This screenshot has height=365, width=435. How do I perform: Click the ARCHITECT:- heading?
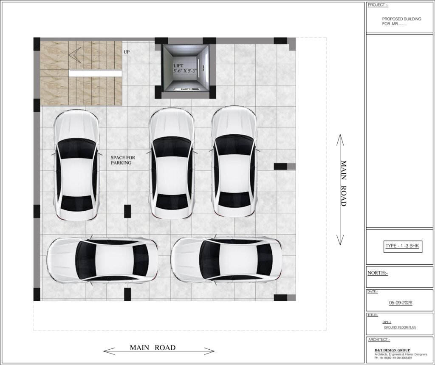coord(379,340)
